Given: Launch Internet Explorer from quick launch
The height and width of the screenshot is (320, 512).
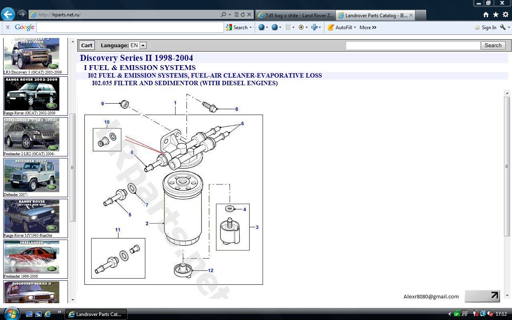Looking at the screenshot, I should pos(48,314).
